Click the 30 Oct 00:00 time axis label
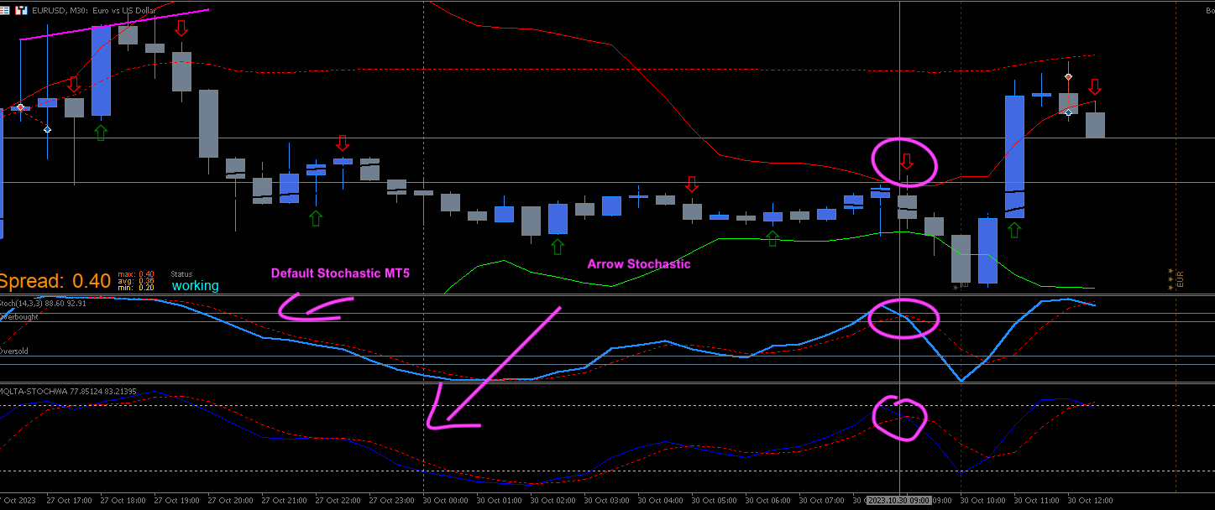 (x=448, y=501)
